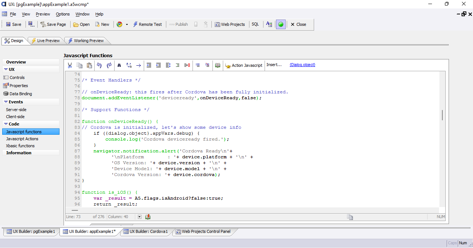Switch to the Design tab
The image size is (473, 248).
pyautogui.click(x=14, y=41)
